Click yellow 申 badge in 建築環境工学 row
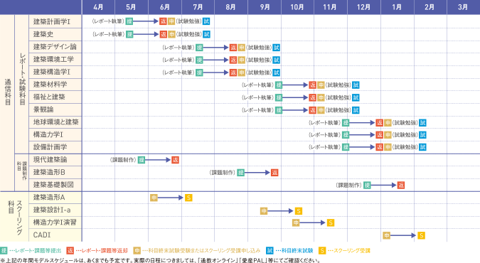Image resolution: width=480 pixels, height=263 pixels. [242, 60]
